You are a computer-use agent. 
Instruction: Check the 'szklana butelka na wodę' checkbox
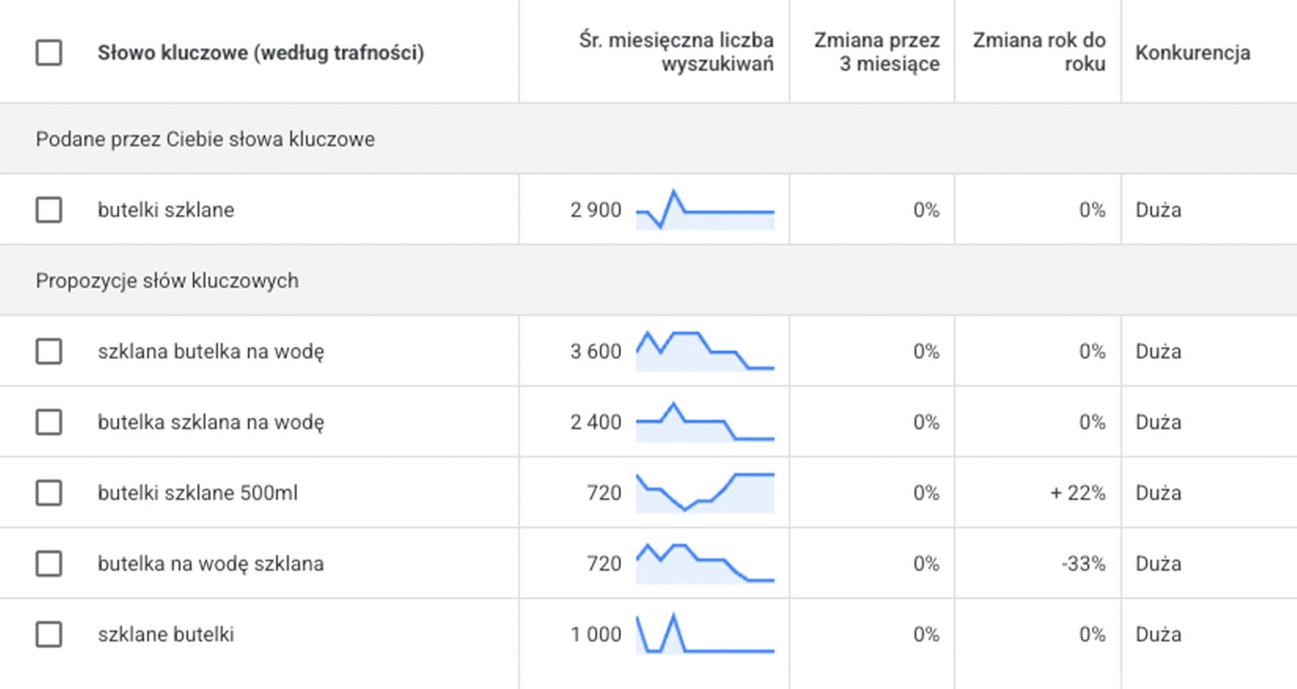tap(49, 352)
